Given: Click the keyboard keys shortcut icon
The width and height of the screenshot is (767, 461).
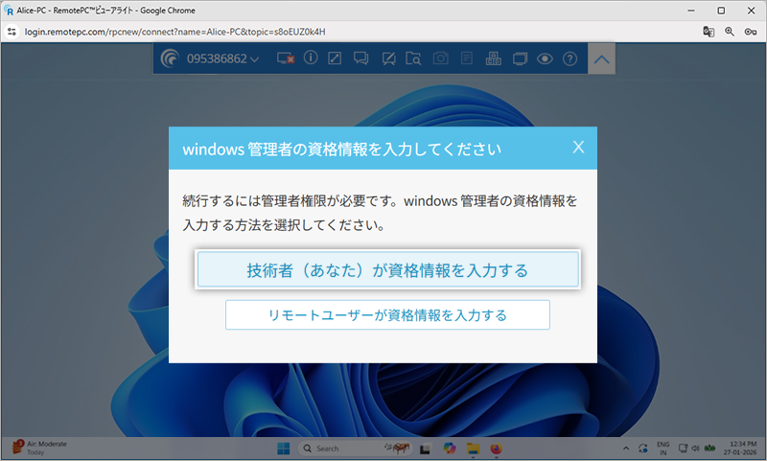Looking at the screenshot, I should click(493, 58).
